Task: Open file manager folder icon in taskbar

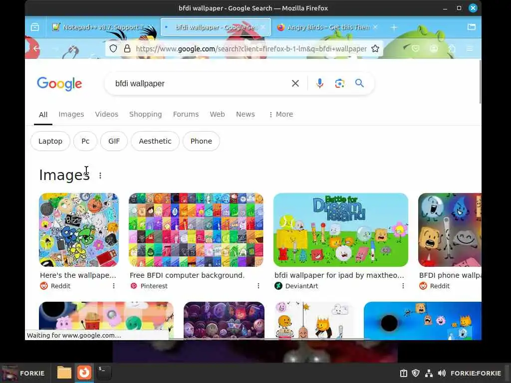Action: [x=64, y=373]
